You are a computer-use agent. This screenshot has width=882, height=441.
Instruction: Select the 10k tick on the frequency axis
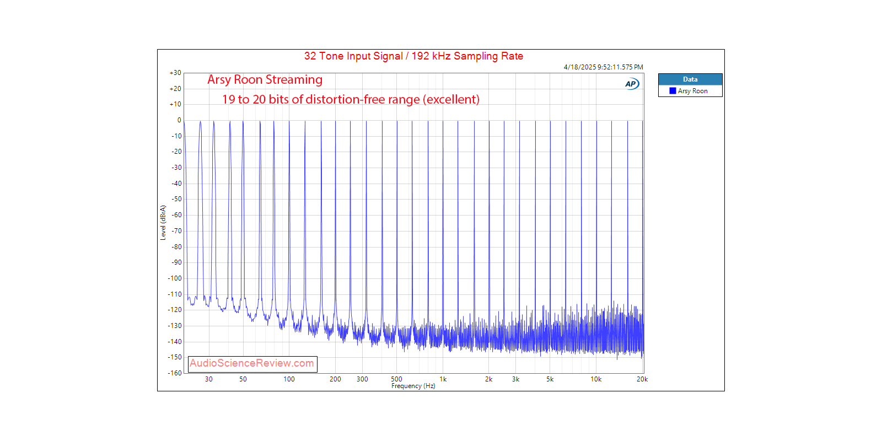596,379
